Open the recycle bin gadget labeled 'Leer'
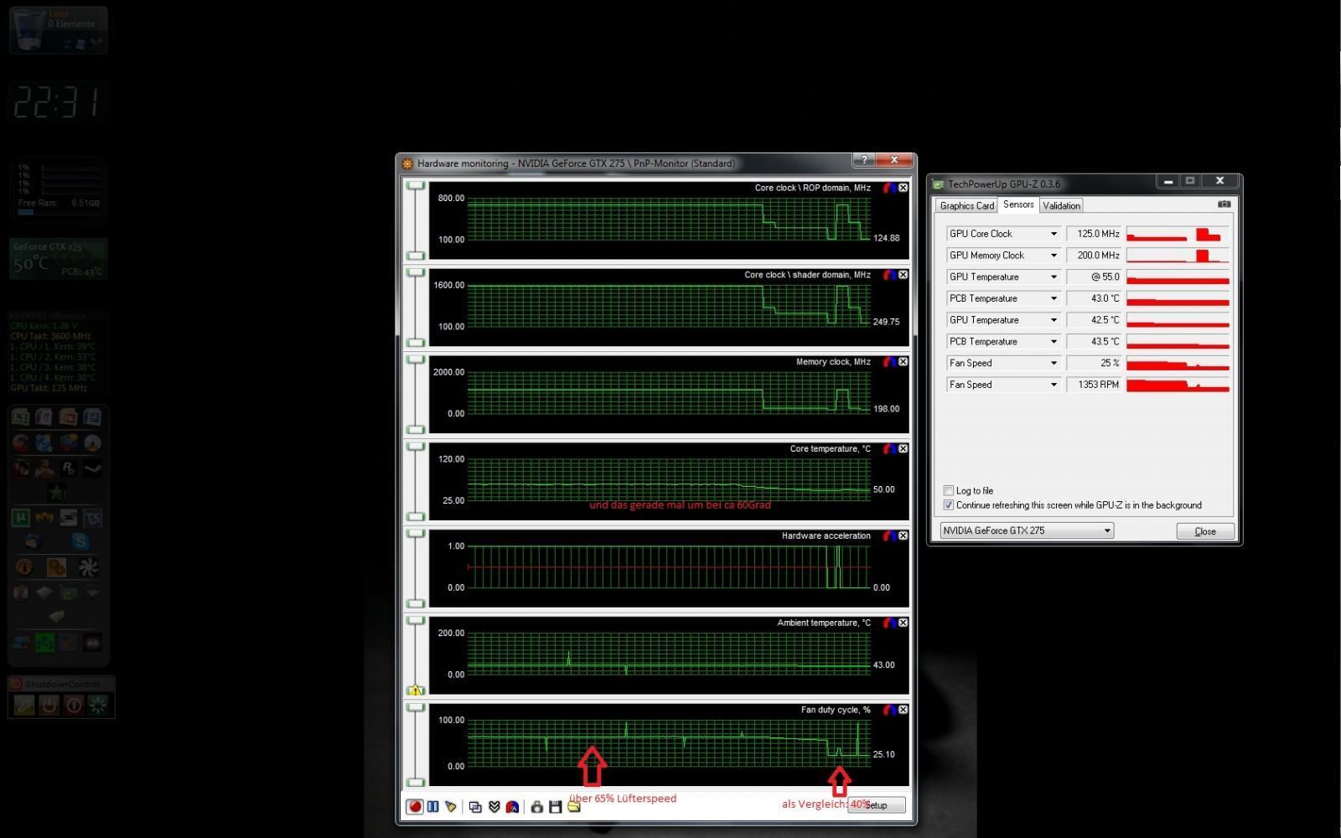Viewport: 1341px width, 838px height. (58, 30)
